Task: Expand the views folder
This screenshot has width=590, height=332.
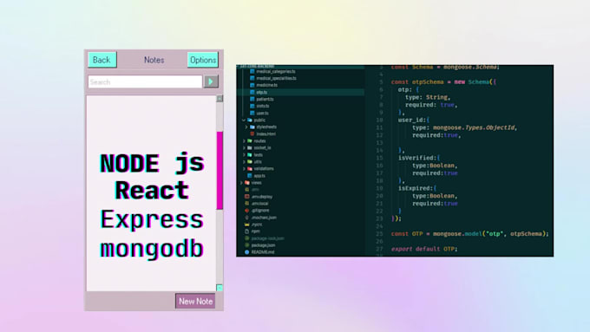Action: 241,183
